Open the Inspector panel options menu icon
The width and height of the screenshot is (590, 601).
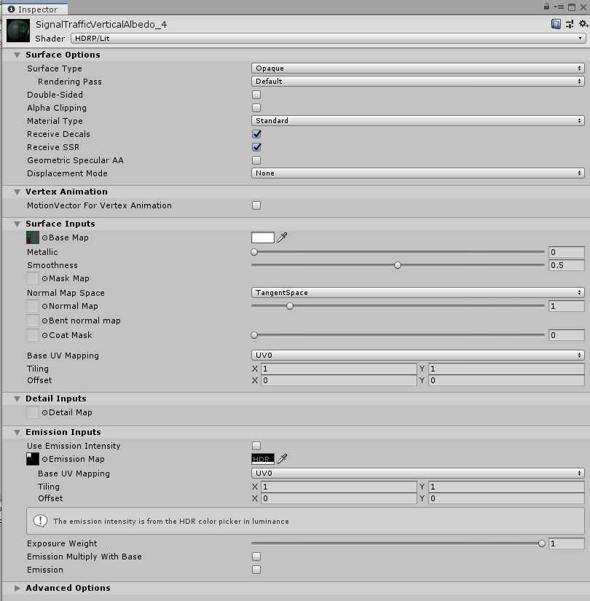559,7
